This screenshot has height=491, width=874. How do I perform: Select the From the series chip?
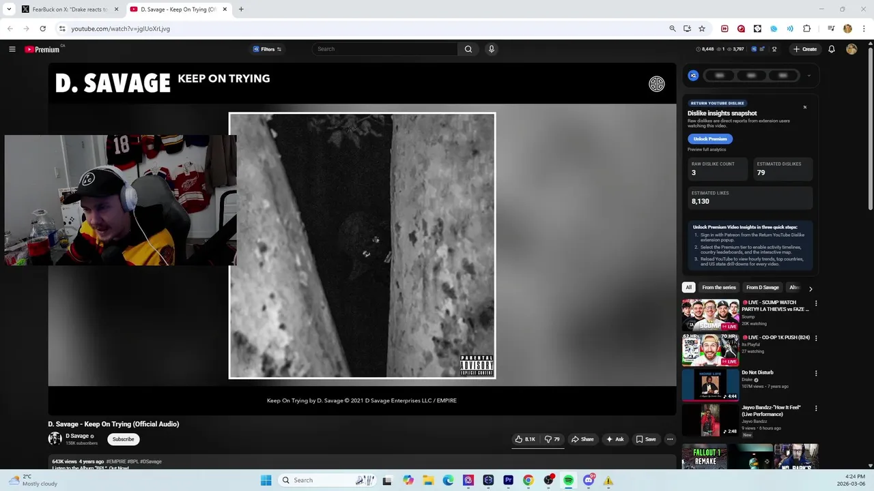coord(719,288)
